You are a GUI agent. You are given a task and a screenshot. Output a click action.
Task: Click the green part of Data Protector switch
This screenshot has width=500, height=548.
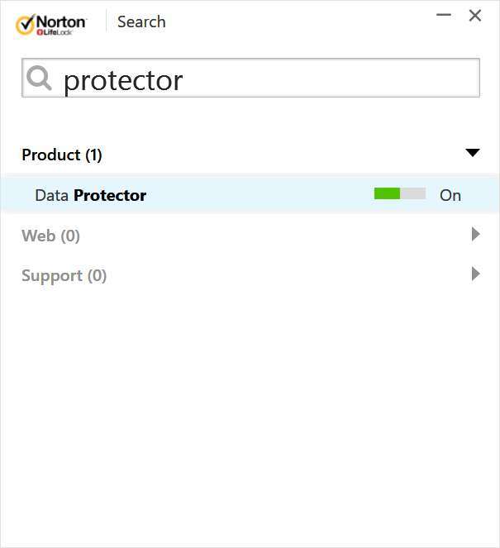(387, 194)
